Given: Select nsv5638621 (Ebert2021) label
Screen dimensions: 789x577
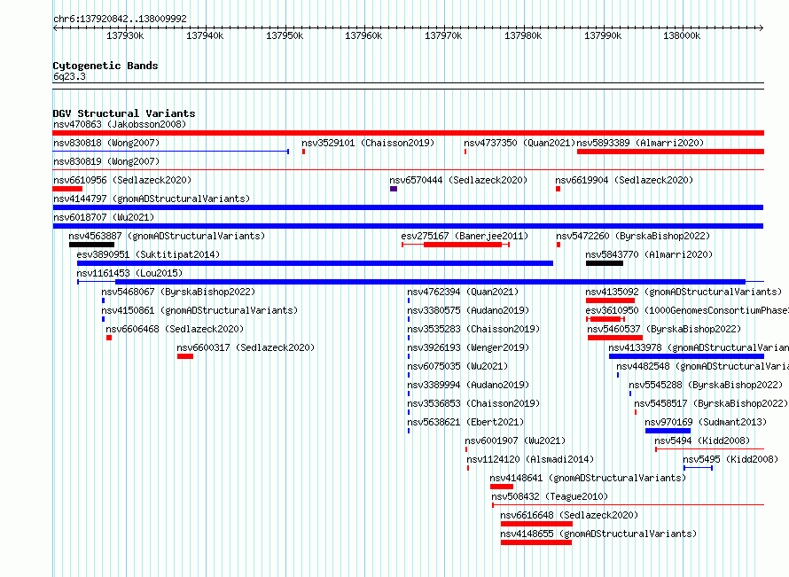Looking at the screenshot, I should click(x=465, y=422).
